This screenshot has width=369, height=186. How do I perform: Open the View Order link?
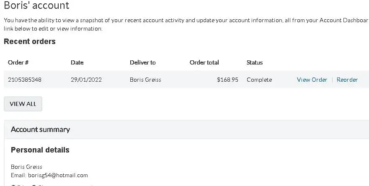coord(312,80)
